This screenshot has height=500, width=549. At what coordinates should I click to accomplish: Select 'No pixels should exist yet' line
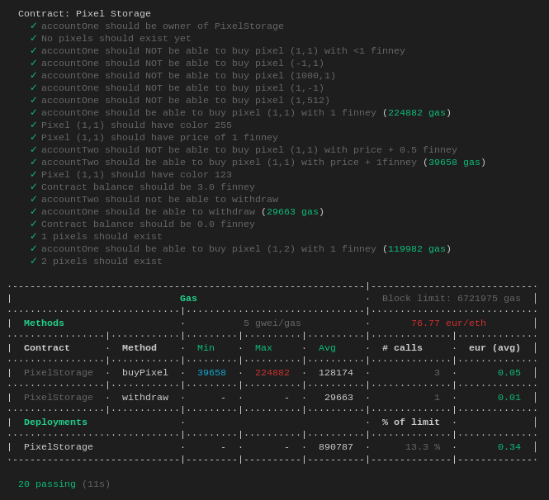116,39
